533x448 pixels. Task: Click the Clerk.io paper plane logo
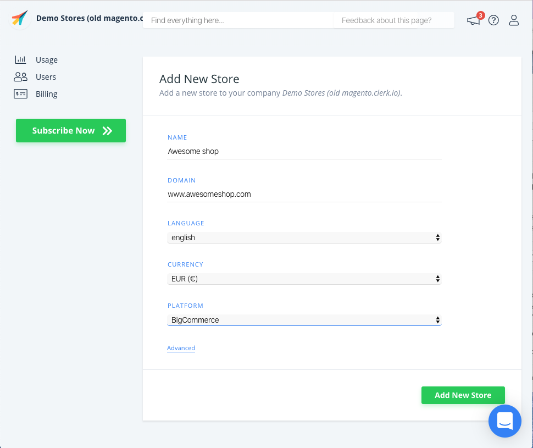pos(20,18)
